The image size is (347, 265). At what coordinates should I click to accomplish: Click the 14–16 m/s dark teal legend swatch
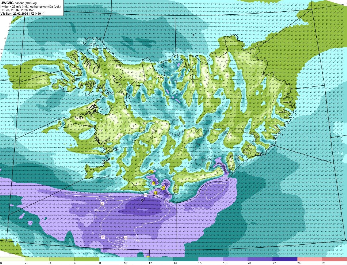(186, 259)
